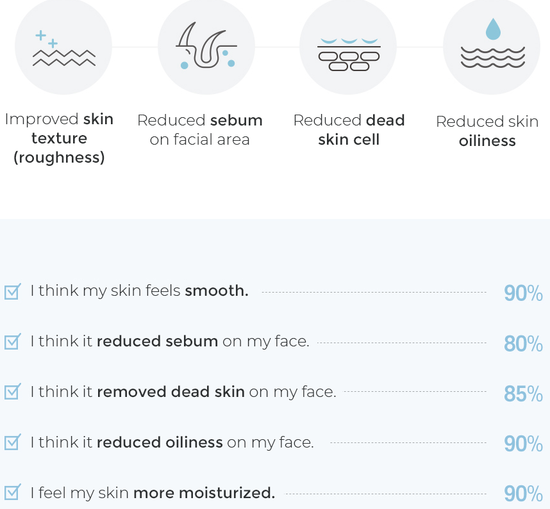
Task: Toggle checkbox beside skin feels smooth
Action: 13,291
